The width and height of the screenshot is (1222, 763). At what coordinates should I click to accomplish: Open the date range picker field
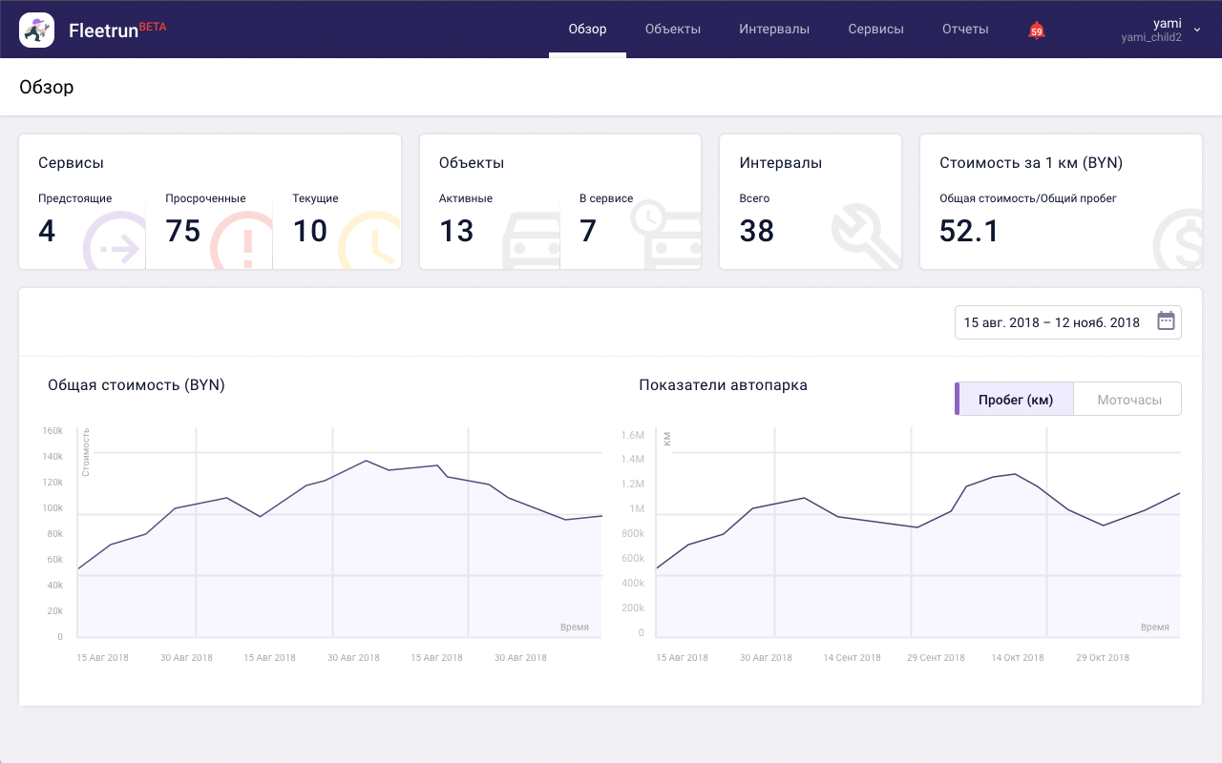click(x=1052, y=322)
